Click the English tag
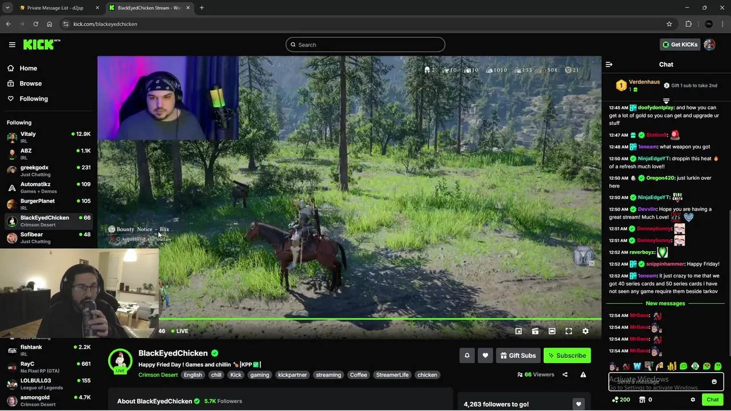The width and height of the screenshot is (731, 411). 192,375
